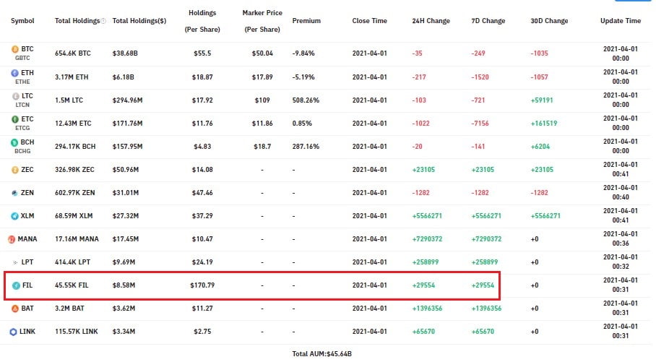Click the ZEC coin icon

pyautogui.click(x=15, y=170)
